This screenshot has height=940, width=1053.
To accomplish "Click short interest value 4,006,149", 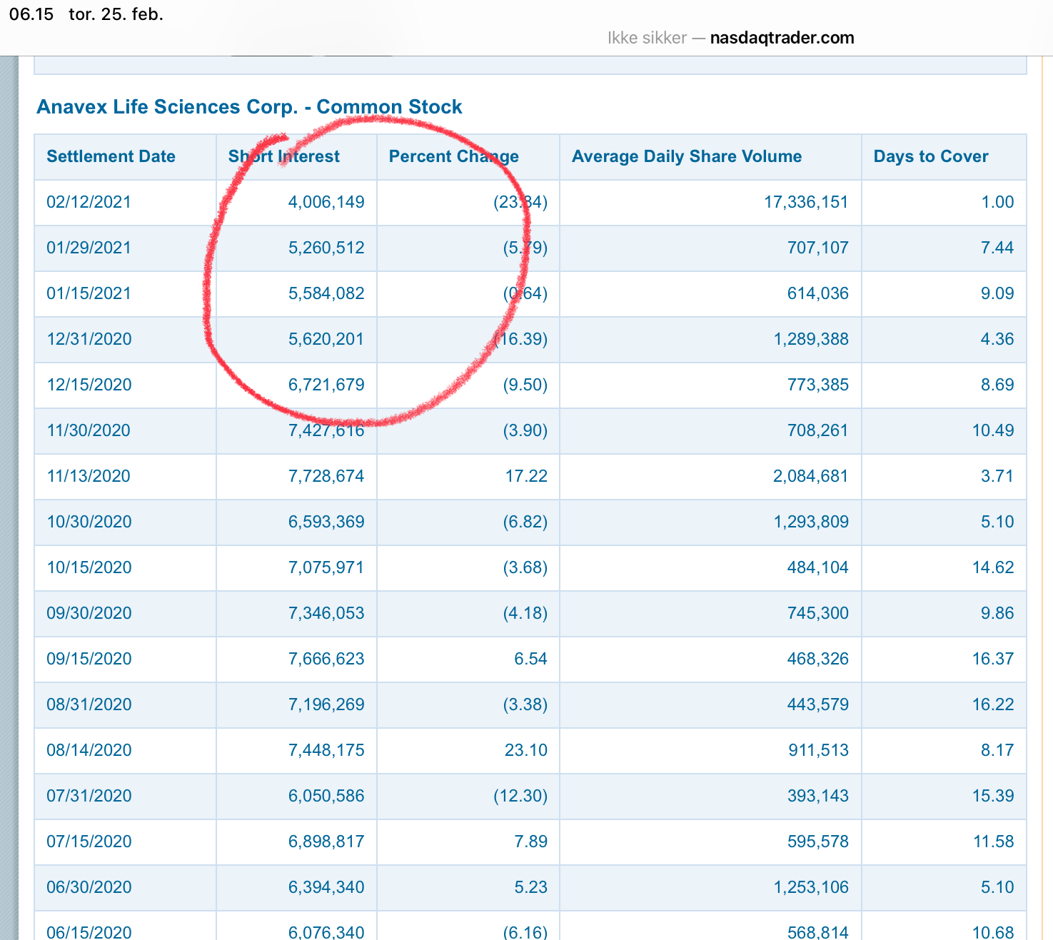I will [x=326, y=202].
